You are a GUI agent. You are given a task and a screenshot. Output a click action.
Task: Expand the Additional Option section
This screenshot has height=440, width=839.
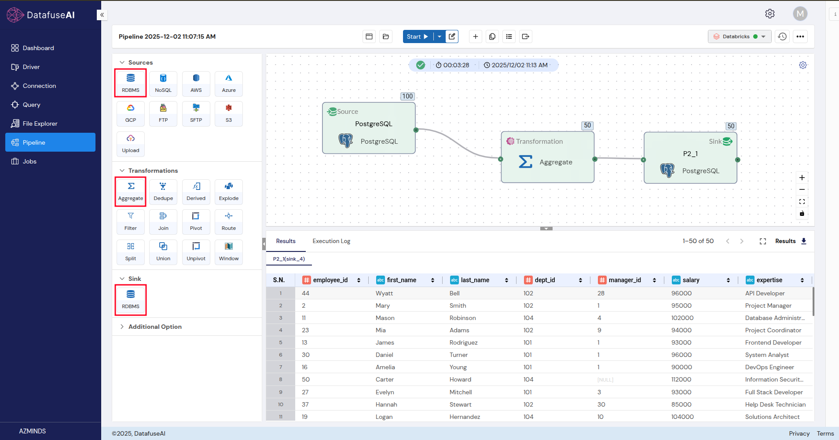click(155, 327)
